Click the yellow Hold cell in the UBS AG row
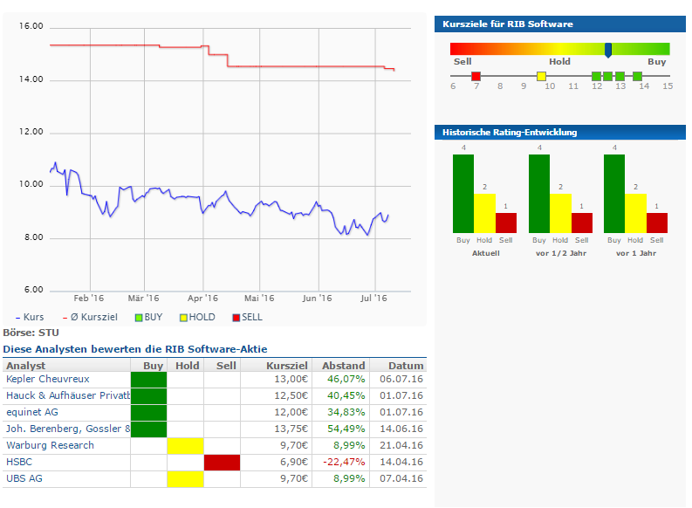Image resolution: width=692 pixels, height=508 pixels. point(185,478)
